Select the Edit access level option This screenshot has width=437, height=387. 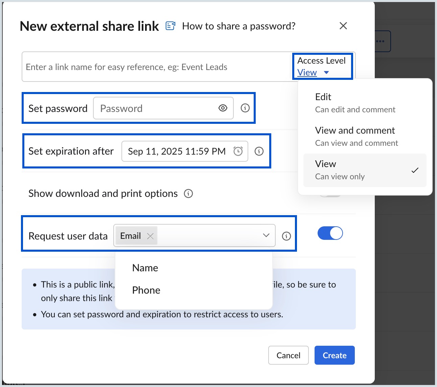click(x=323, y=97)
